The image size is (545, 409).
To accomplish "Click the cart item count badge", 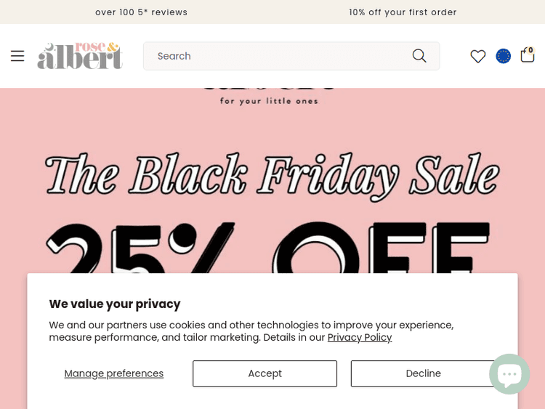I will (x=530, y=50).
